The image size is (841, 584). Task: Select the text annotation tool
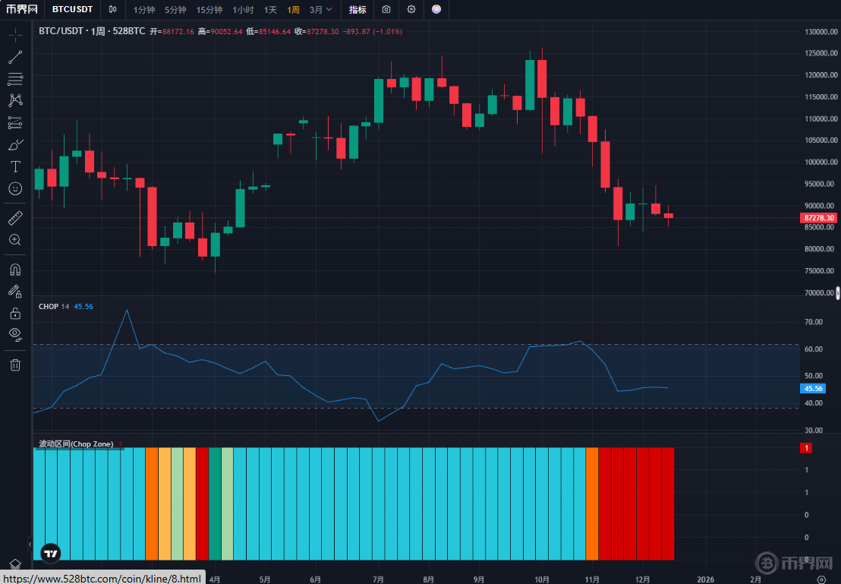[15, 166]
